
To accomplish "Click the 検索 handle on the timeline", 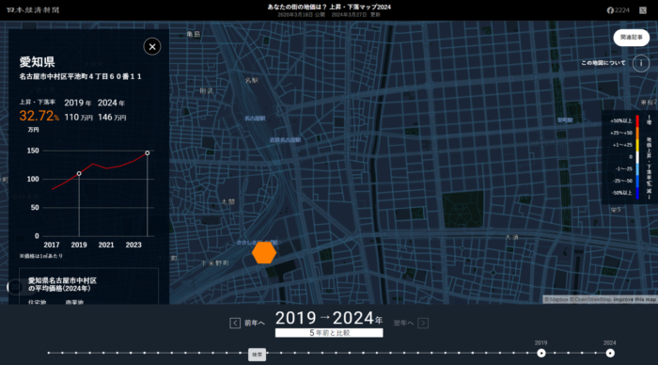I will 257,355.
